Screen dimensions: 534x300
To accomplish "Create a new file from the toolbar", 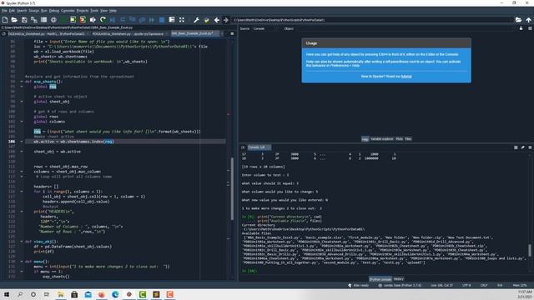I will (x=5, y=20).
